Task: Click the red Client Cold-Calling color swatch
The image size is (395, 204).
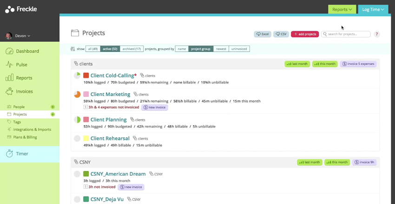Action: tap(86, 76)
